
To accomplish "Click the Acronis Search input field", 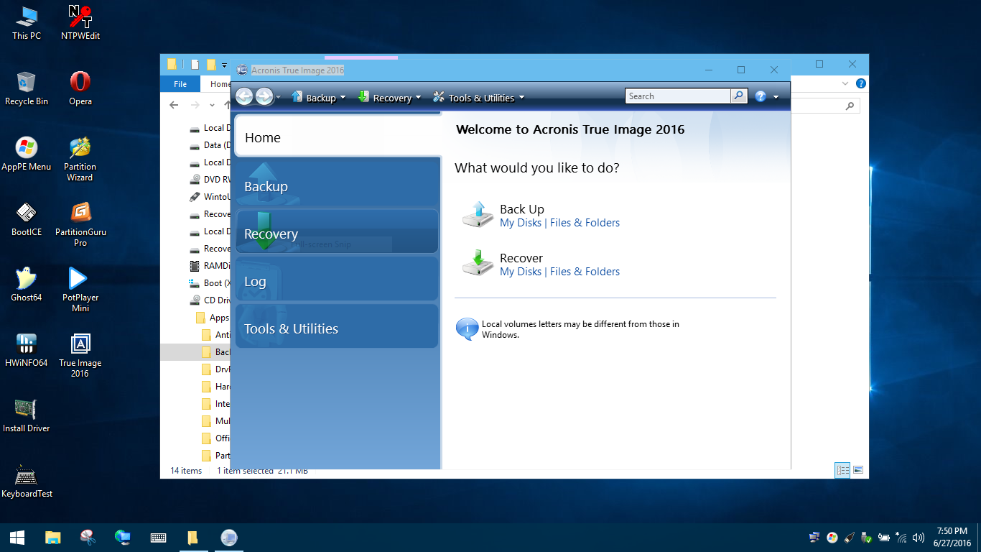I will tap(678, 96).
